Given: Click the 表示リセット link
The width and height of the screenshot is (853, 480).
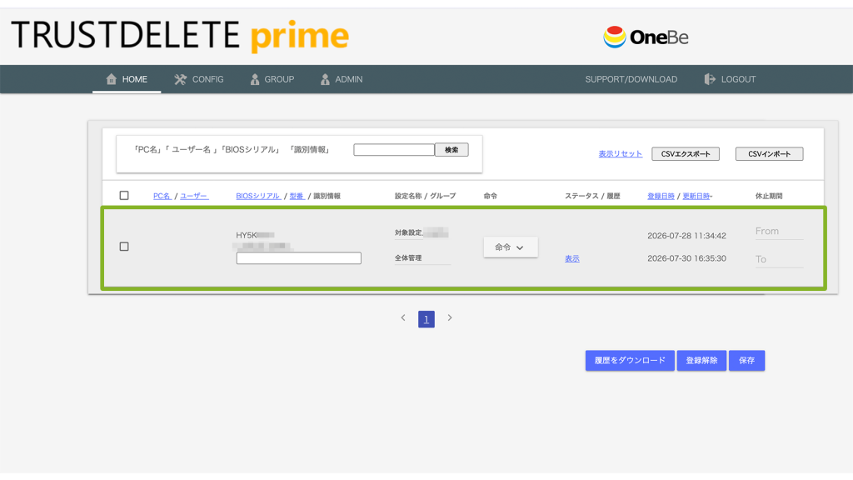Looking at the screenshot, I should [620, 154].
